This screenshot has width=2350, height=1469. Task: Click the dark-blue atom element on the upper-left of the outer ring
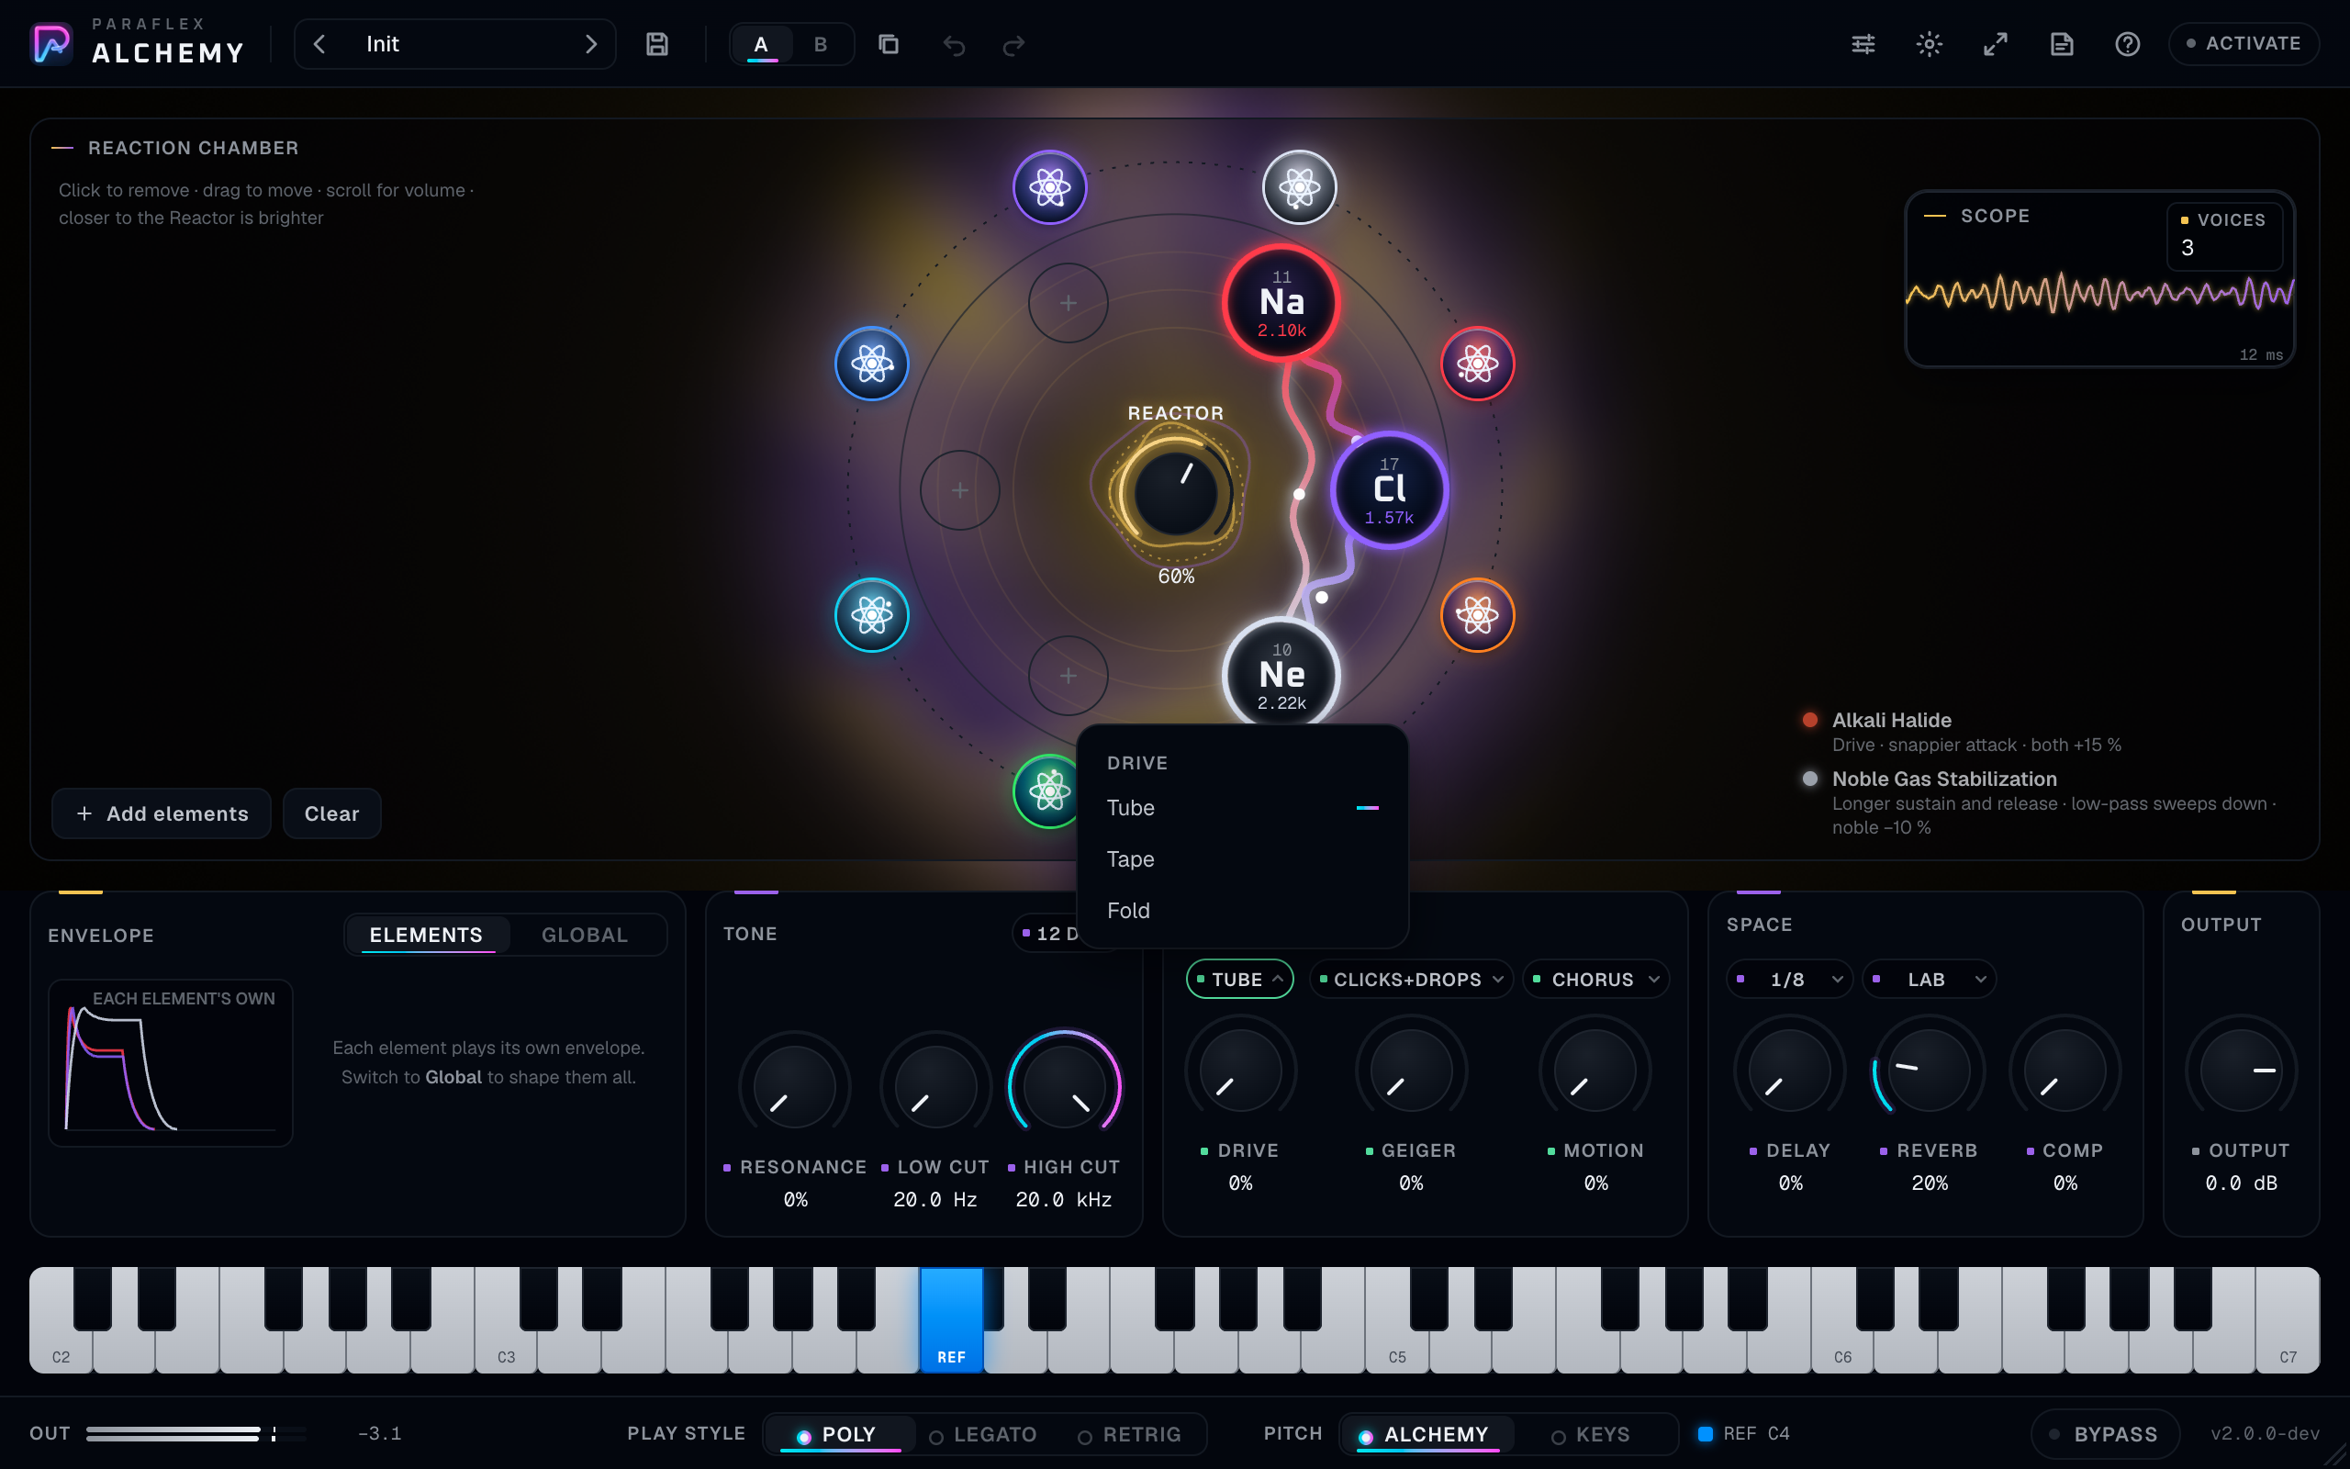point(872,364)
